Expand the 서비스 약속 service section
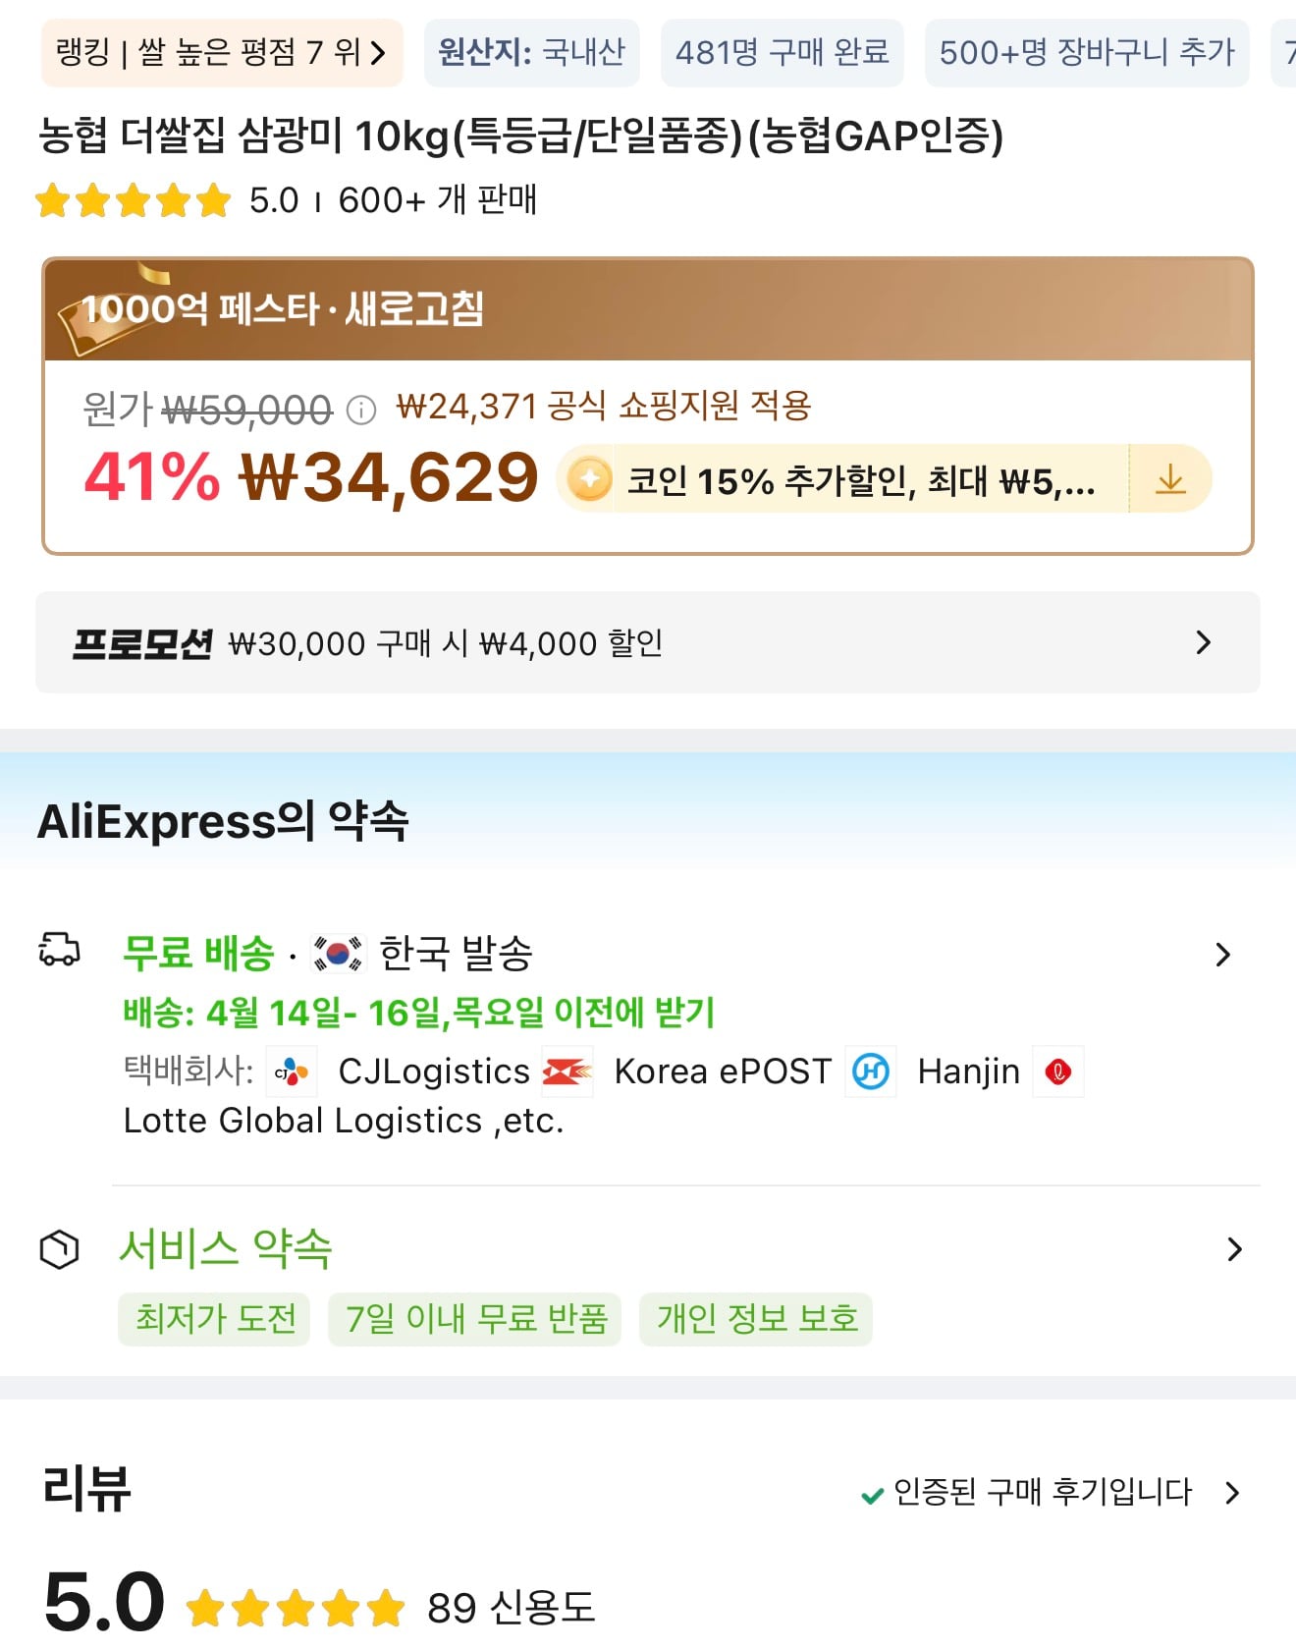 tap(1234, 1249)
